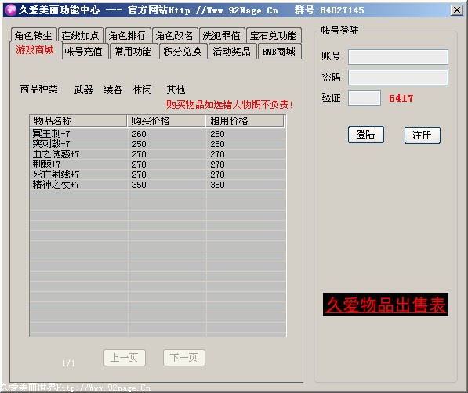Switch to the 在线加点 tab
The width and height of the screenshot is (468, 393).
(x=81, y=36)
